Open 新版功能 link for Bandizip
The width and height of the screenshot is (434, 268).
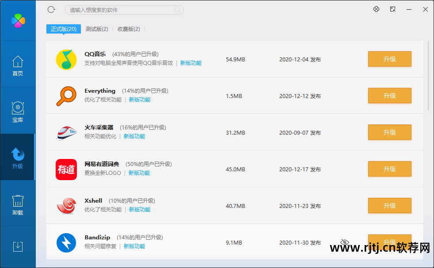(x=134, y=246)
